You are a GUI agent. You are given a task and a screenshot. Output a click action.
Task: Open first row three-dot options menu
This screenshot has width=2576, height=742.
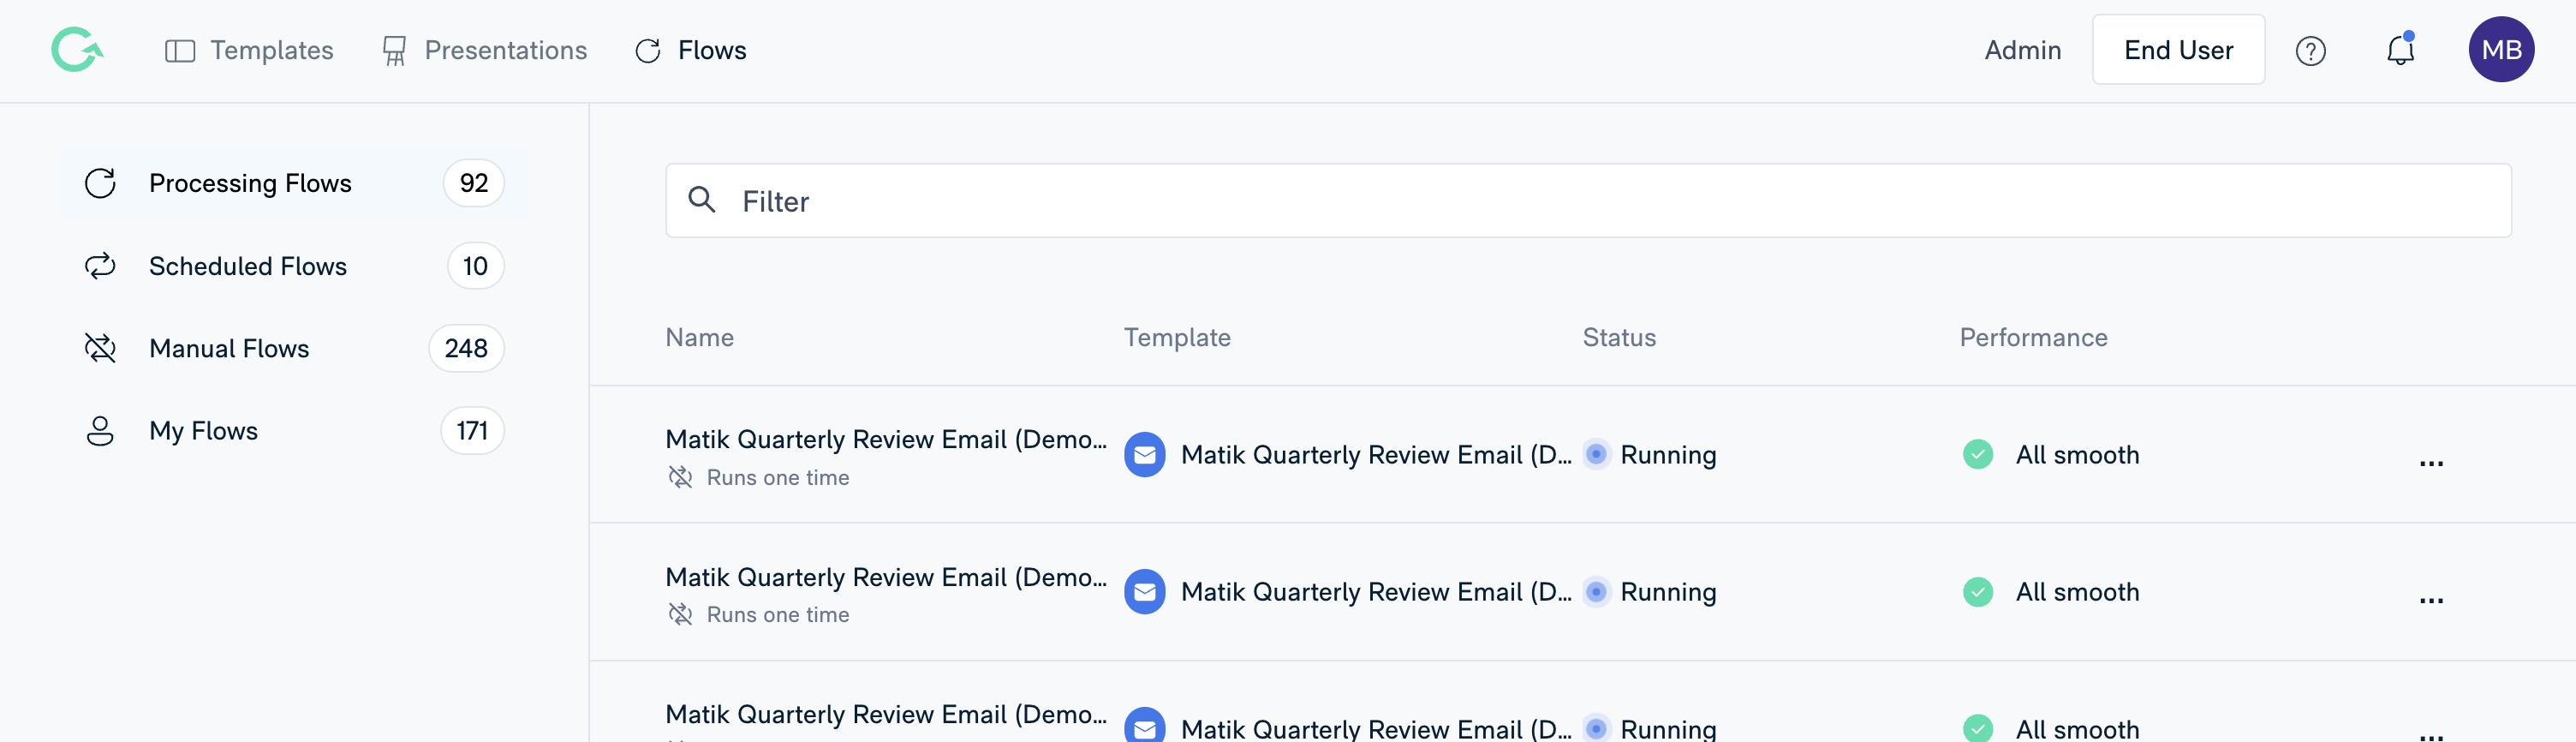click(x=2431, y=463)
